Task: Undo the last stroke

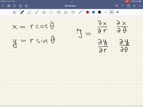Action: (117, 6)
